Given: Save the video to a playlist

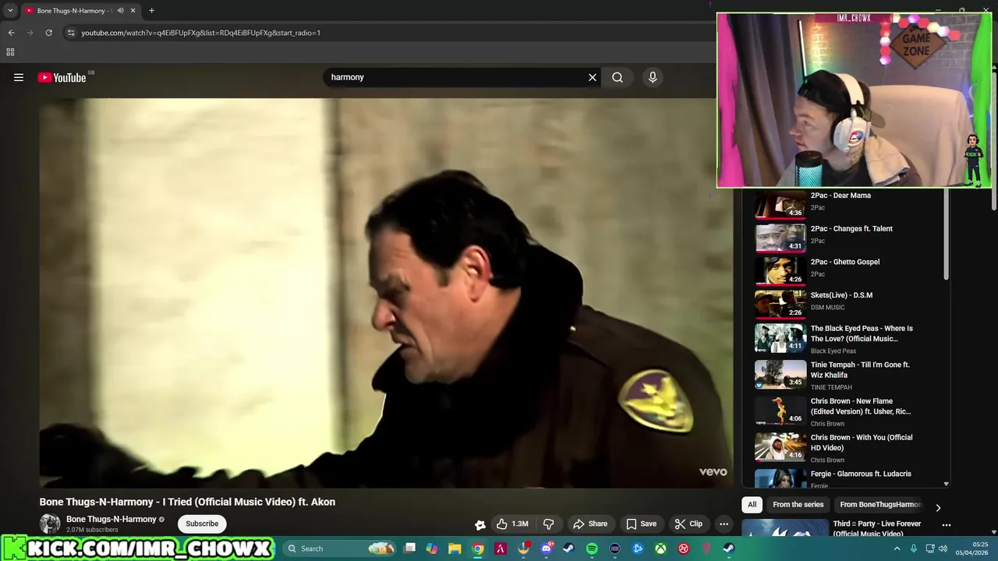Looking at the screenshot, I should [x=641, y=524].
